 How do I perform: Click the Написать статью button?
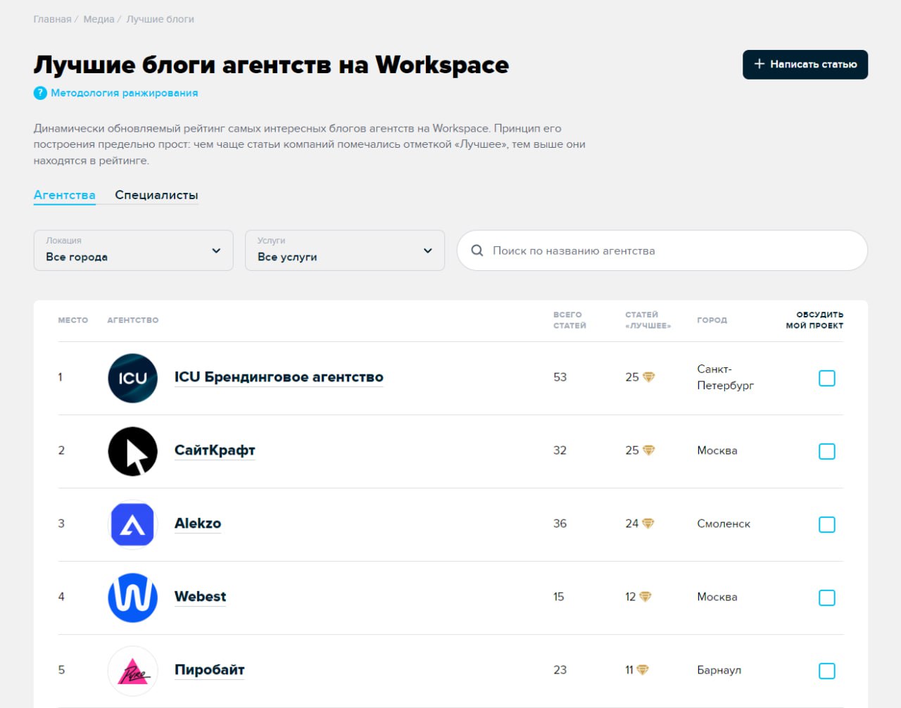tap(805, 65)
